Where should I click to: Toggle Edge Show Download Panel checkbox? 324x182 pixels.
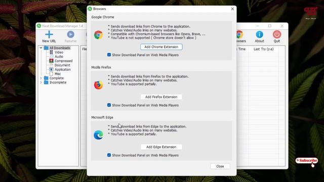(x=109, y=155)
